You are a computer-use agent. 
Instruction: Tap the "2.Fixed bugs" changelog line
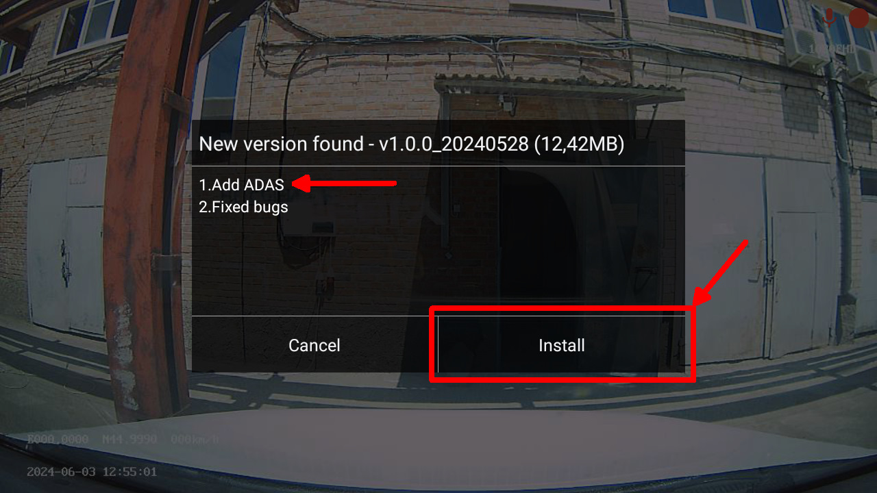tap(243, 207)
